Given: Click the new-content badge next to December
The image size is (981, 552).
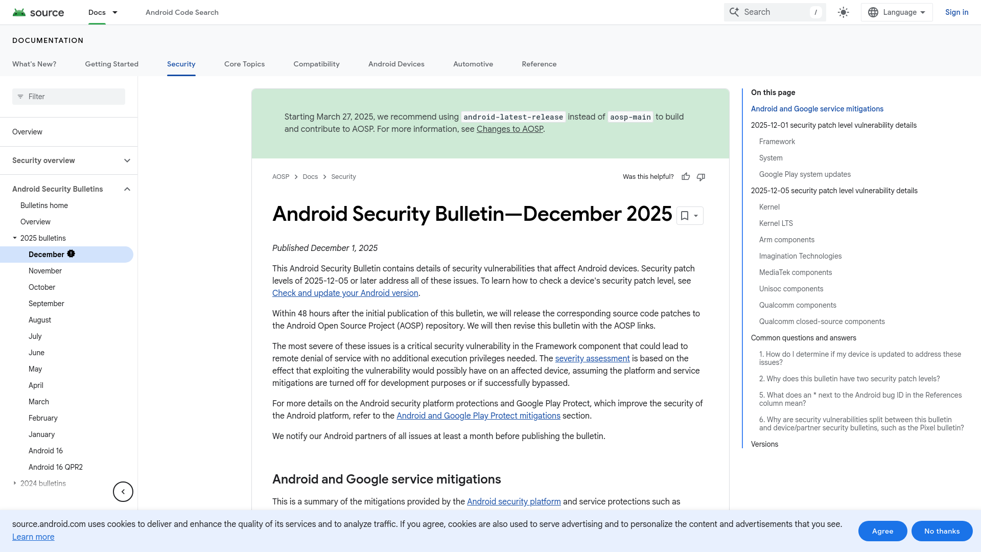Looking at the screenshot, I should point(71,254).
